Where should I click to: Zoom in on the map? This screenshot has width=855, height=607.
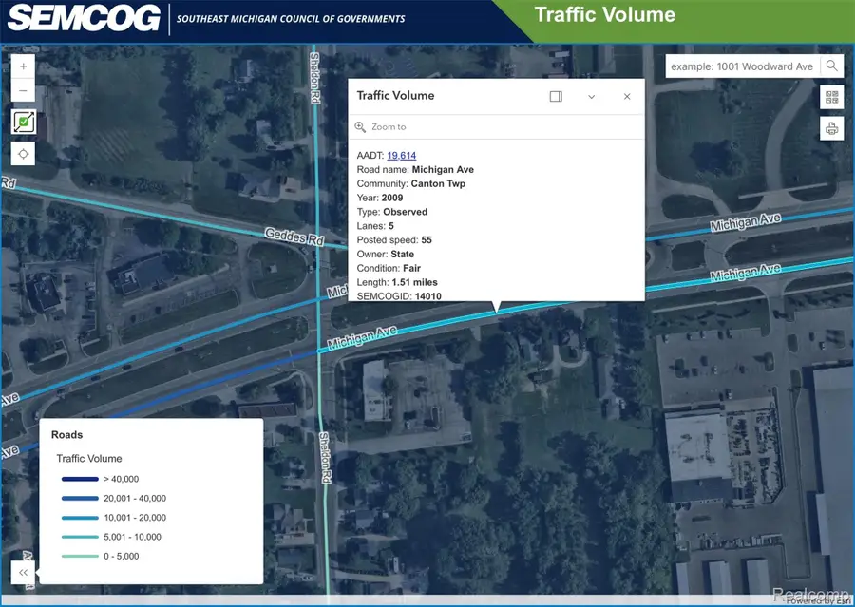(22, 66)
